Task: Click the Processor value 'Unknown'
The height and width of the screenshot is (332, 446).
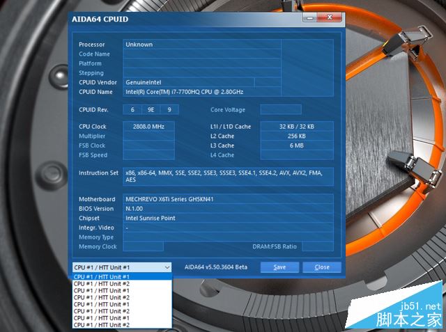Action: [139, 45]
